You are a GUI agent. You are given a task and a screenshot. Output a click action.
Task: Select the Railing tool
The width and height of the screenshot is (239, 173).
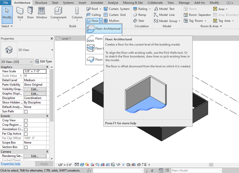click(x=140, y=9)
